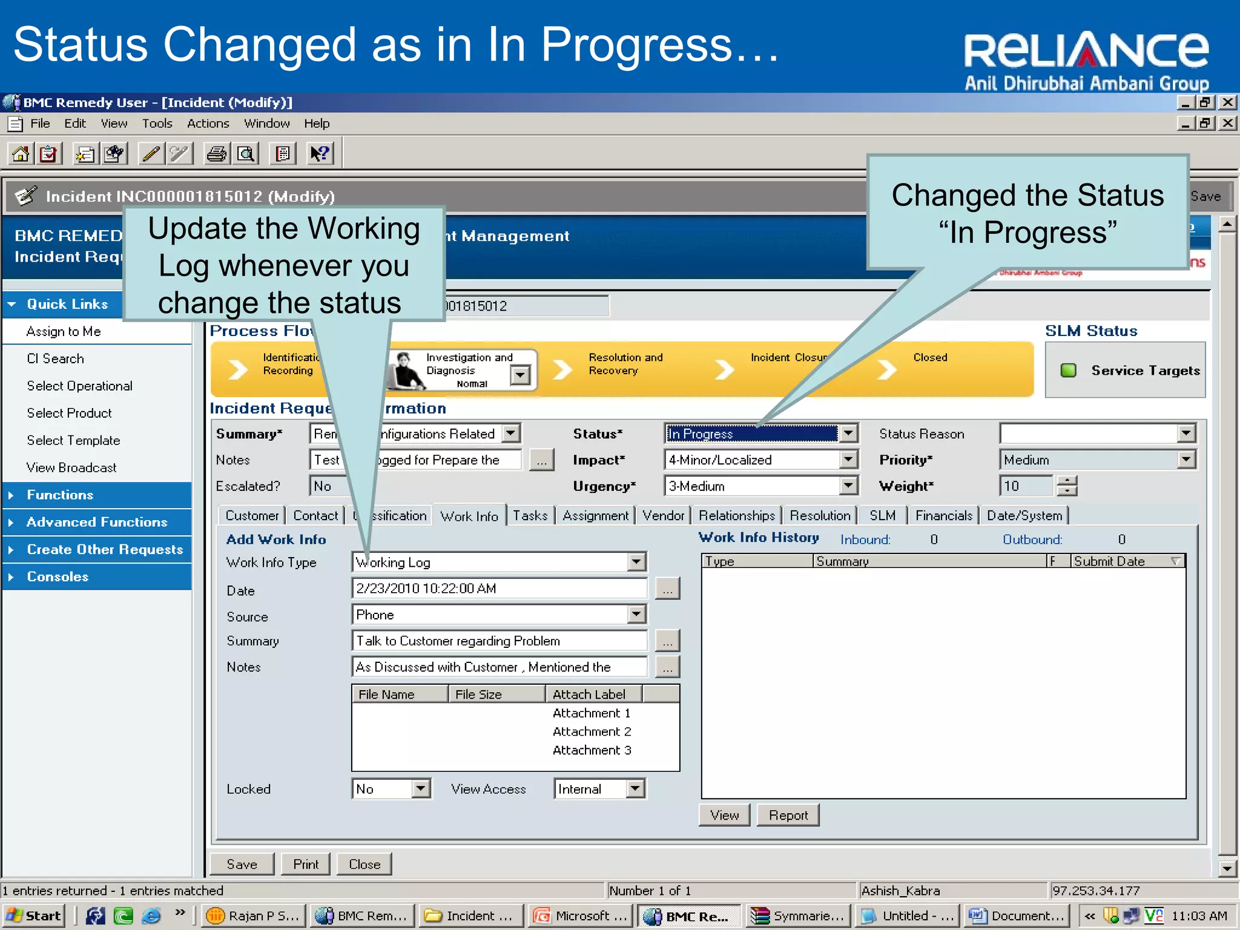Click the Resolution and Recovery stage arrow
Viewport: 1240px width, 930px height.
point(562,369)
